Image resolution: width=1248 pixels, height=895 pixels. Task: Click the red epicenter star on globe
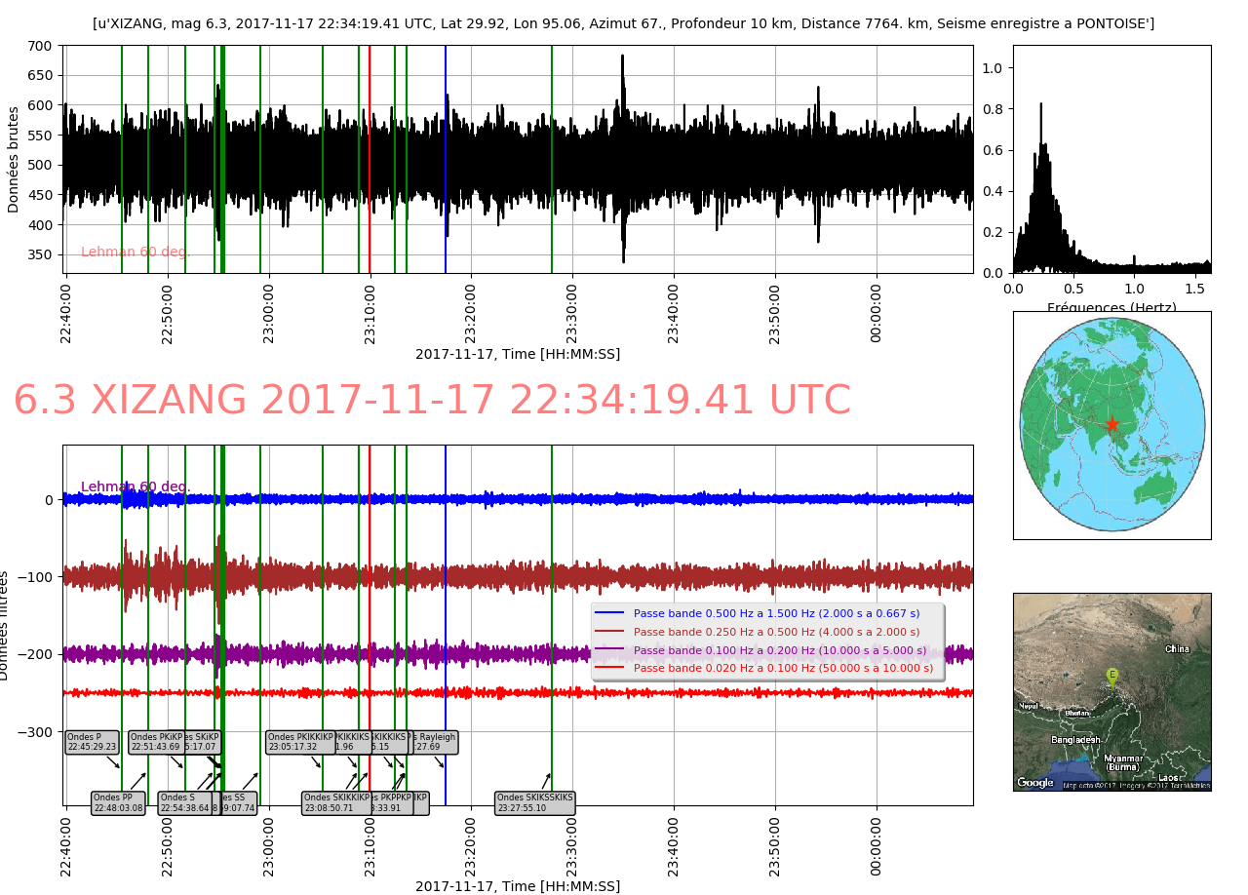[x=1111, y=424]
